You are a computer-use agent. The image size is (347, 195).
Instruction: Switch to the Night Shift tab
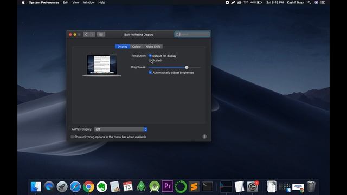[x=153, y=47]
